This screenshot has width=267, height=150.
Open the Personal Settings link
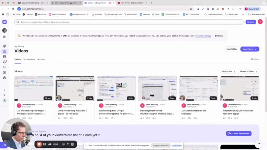pyautogui.click(x=203, y=36)
